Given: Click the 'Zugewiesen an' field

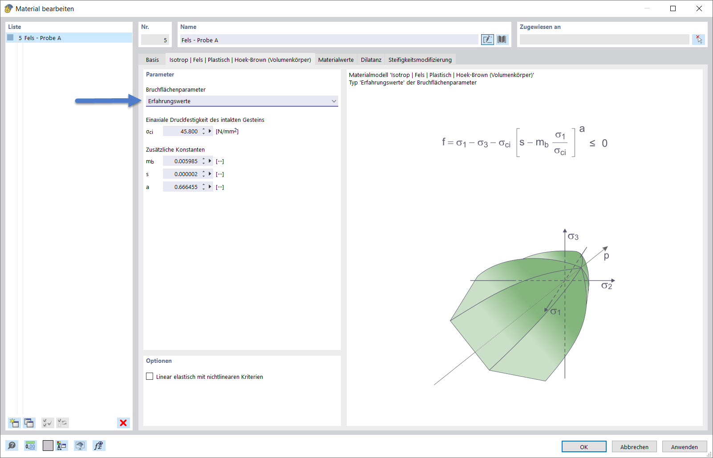Looking at the screenshot, I should coord(604,40).
